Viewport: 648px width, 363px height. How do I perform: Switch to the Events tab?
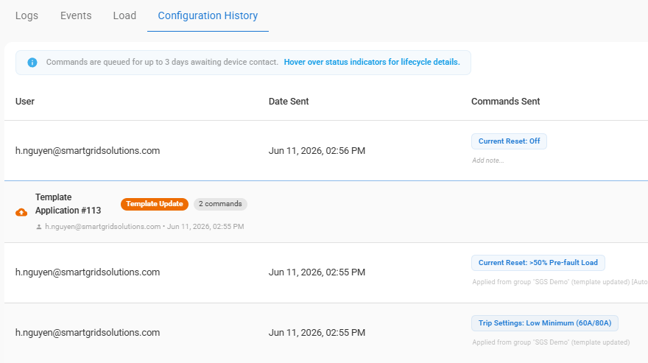tap(76, 15)
